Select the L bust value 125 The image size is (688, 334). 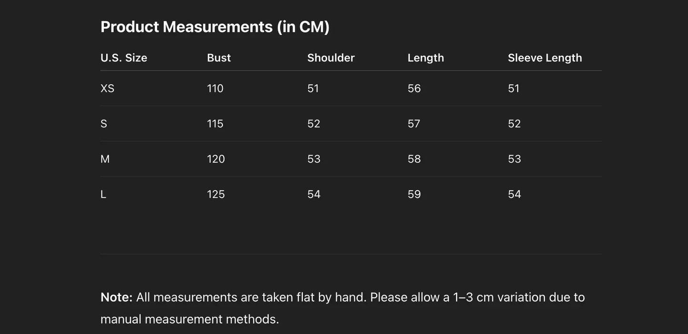pos(216,194)
